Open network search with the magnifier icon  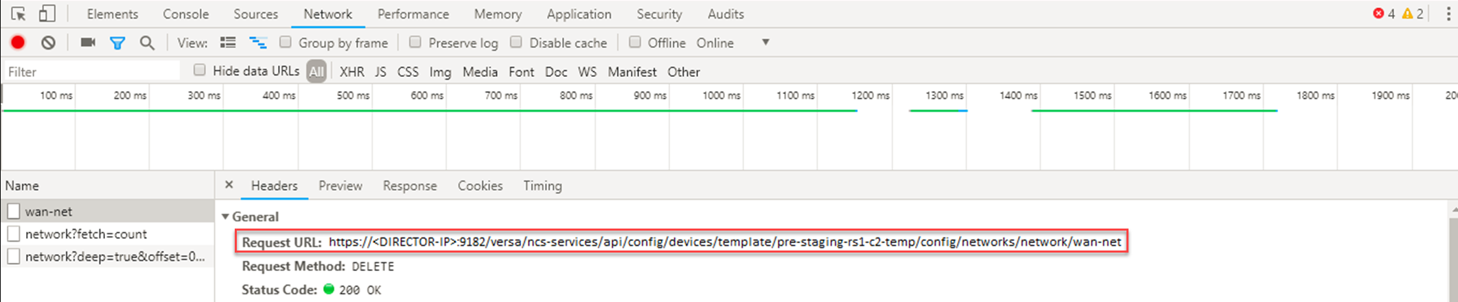147,43
